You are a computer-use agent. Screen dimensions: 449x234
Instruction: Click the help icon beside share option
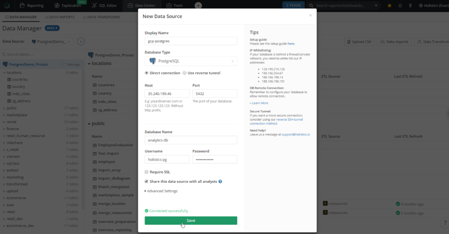pos(220,182)
